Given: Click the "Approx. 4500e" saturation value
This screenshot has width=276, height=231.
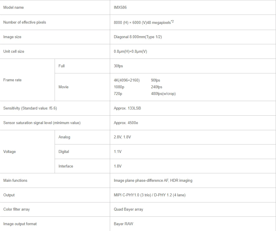Looking at the screenshot, I should (x=126, y=123).
